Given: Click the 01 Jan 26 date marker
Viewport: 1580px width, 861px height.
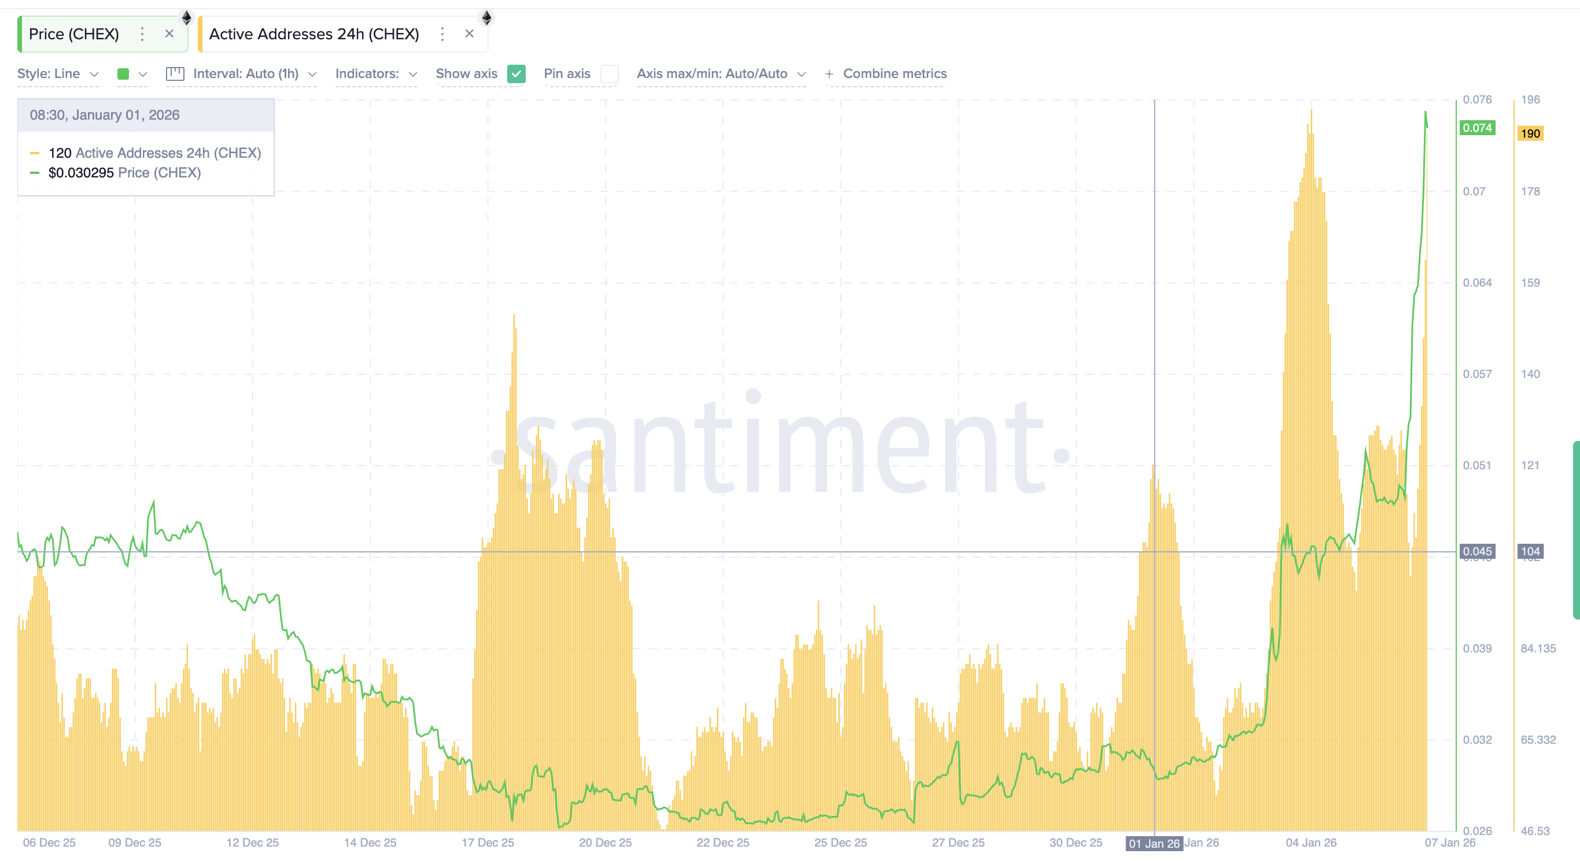Looking at the screenshot, I should (1154, 843).
